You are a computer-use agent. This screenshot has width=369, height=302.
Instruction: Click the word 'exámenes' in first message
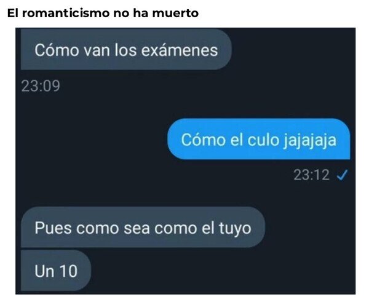[x=180, y=50]
